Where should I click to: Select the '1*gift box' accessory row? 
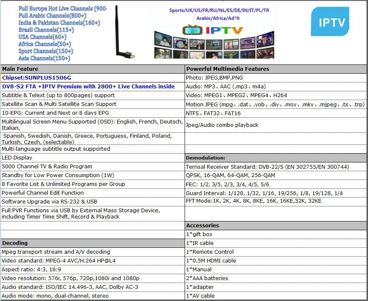[276, 234]
